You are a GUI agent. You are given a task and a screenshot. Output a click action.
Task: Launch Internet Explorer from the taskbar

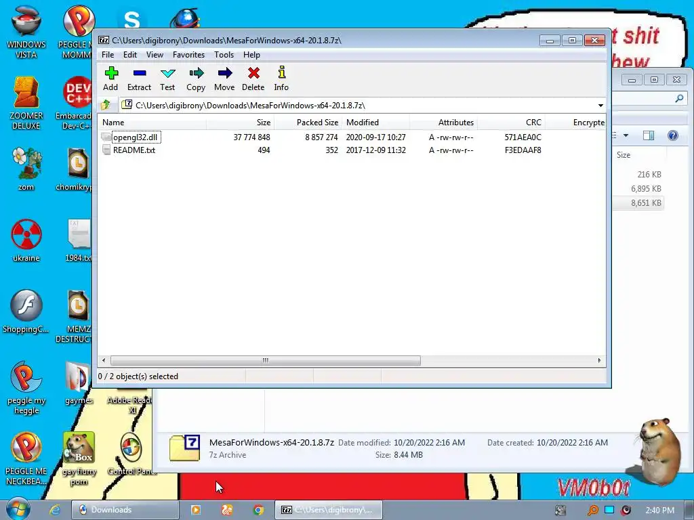tap(55, 510)
